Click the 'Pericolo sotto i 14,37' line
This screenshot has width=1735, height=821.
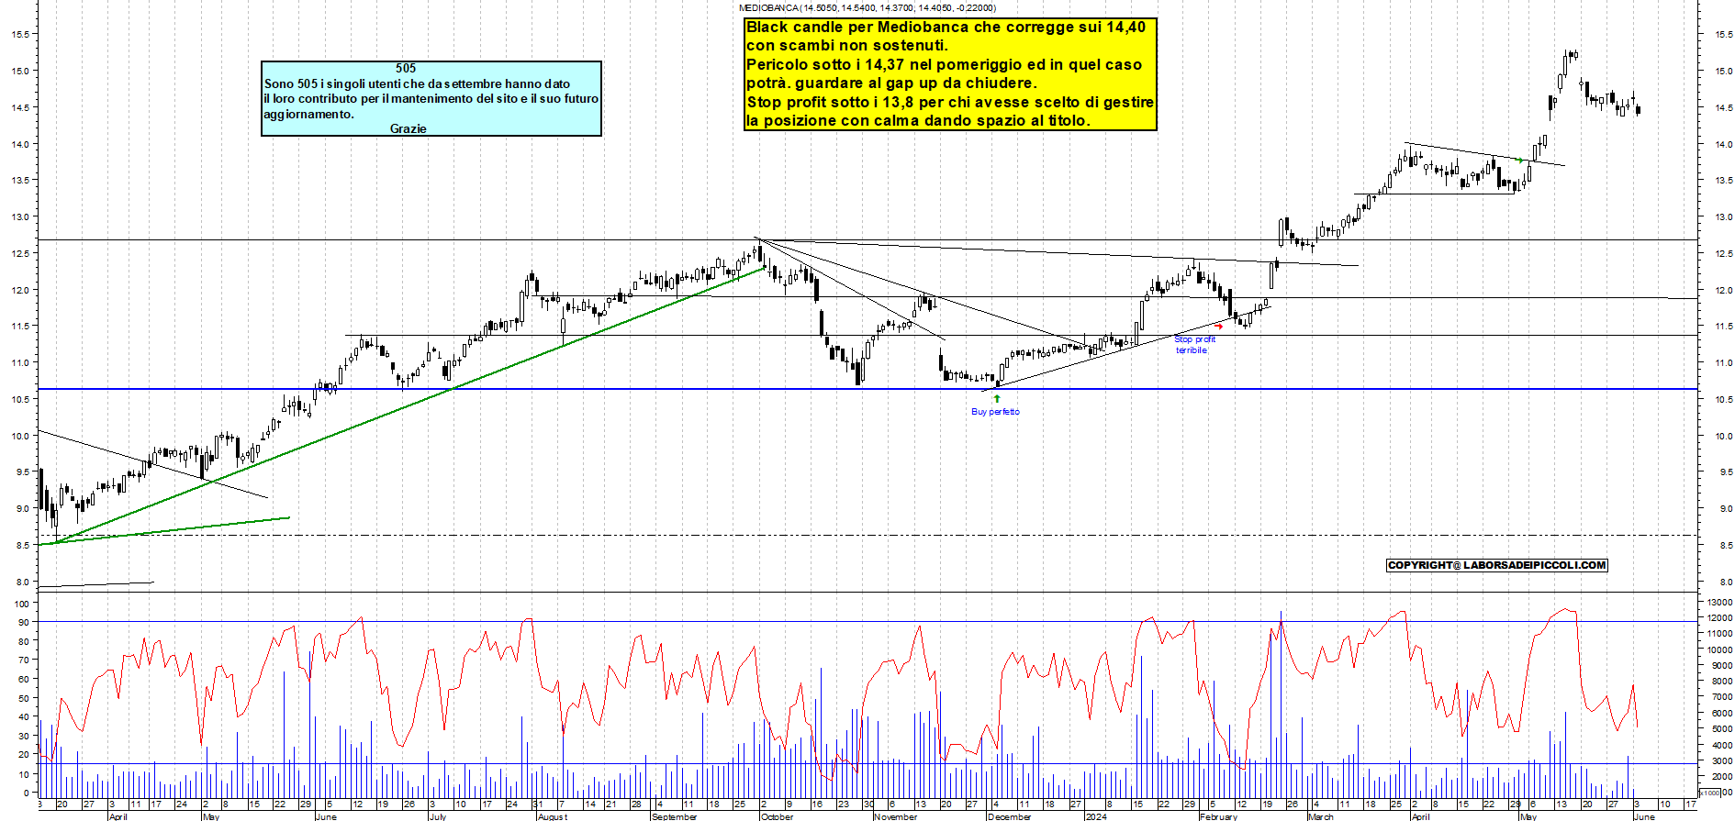[944, 64]
